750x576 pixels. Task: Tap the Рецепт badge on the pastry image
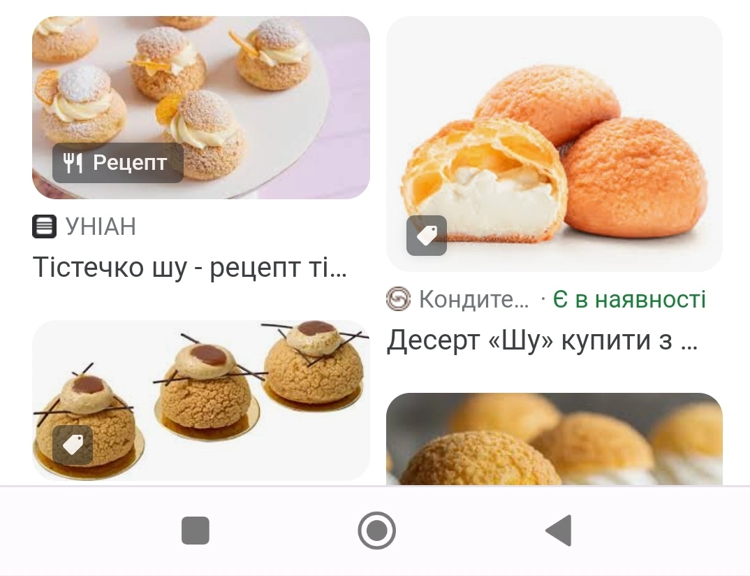[117, 163]
